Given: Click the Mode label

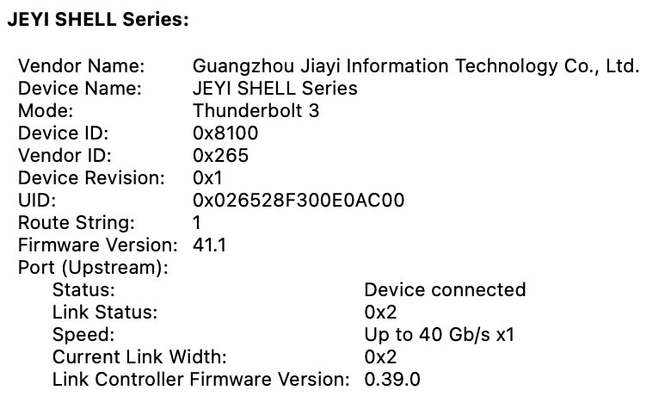Looking at the screenshot, I should point(46,111).
